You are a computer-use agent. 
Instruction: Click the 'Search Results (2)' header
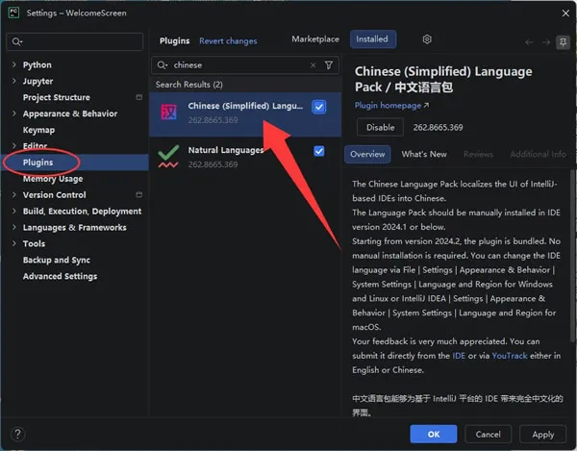[x=188, y=85]
